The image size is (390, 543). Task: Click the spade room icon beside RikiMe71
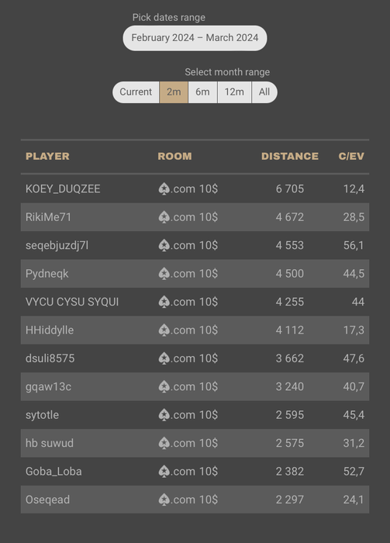164,217
